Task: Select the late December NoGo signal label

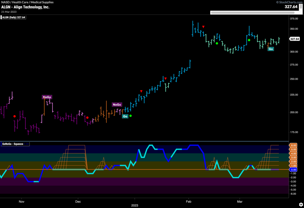Action: click(117, 105)
